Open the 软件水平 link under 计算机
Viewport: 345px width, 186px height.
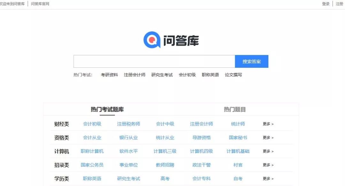128,151
